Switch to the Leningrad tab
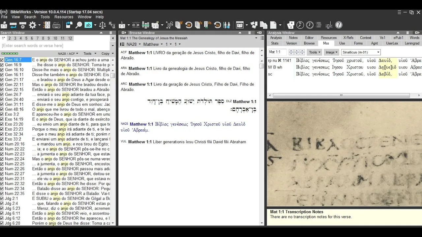 [x=412, y=43]
